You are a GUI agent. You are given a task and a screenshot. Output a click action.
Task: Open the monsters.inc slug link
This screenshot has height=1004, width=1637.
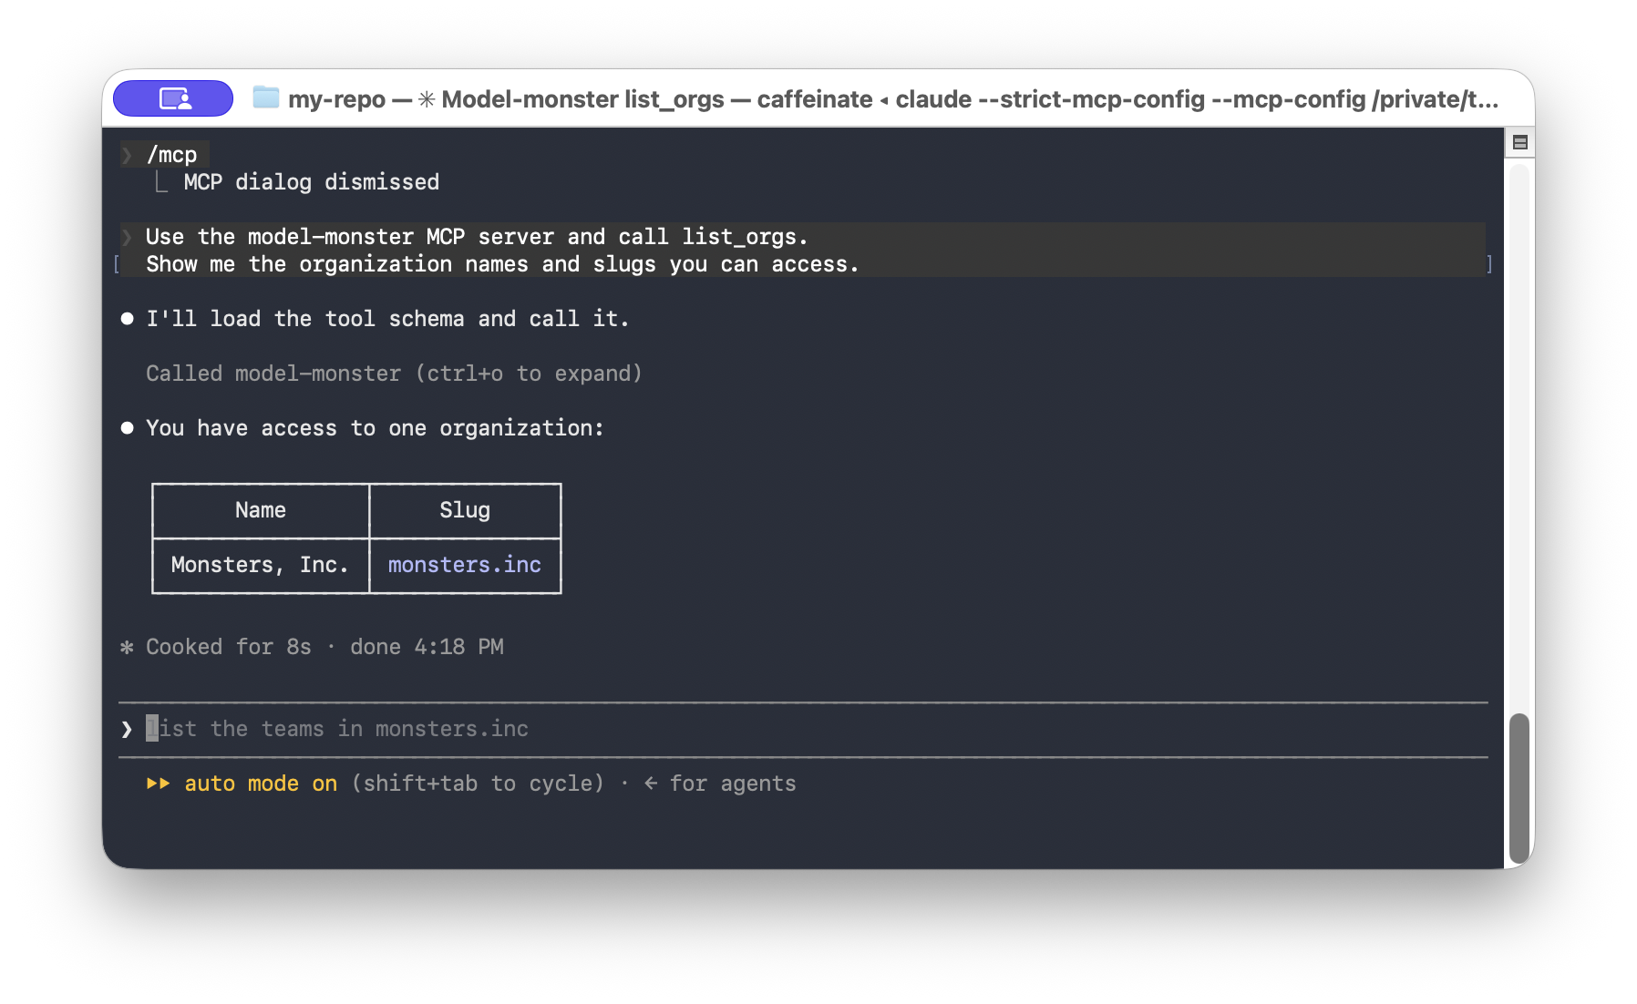pos(465,565)
